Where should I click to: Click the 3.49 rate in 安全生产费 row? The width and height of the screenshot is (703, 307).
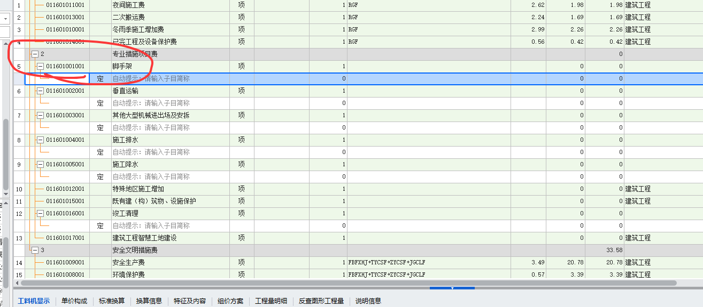point(538,262)
